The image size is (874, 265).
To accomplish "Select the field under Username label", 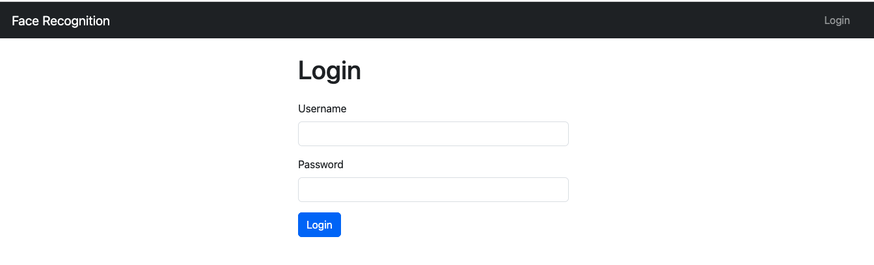I will (433, 134).
